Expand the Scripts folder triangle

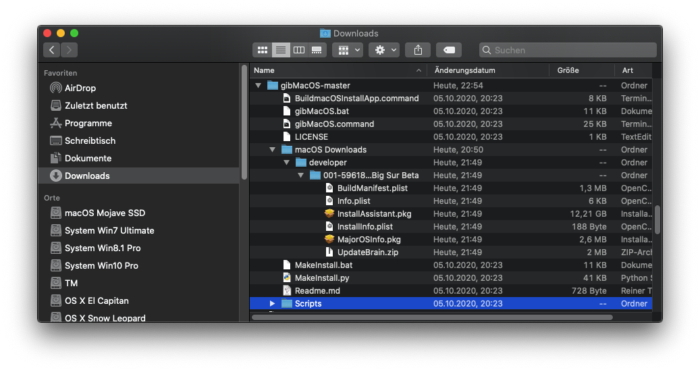click(x=272, y=304)
